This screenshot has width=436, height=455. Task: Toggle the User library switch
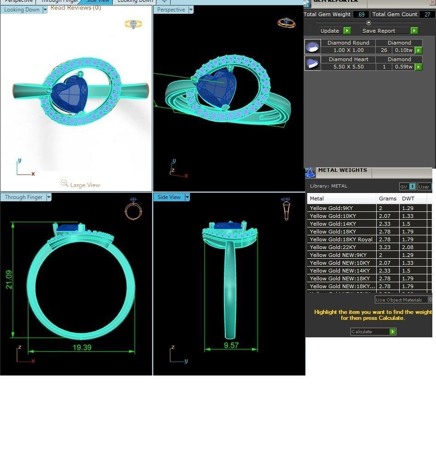tap(425, 187)
